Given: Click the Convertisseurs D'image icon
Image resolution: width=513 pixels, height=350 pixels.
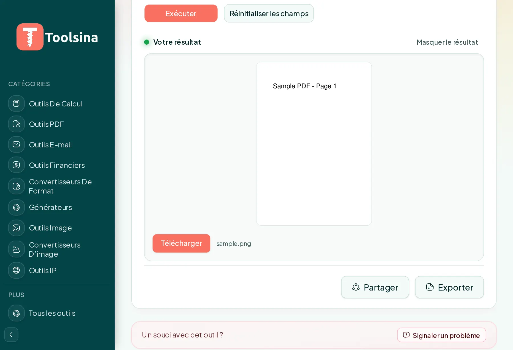Looking at the screenshot, I should click(x=17, y=250).
